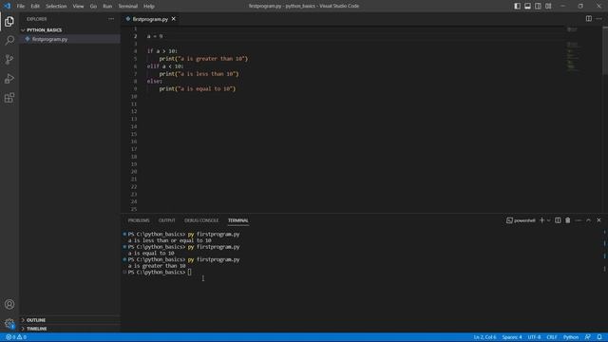Viewport: 608px width, 342px height.
Task: Switch to the PROBLEMS panel tab
Action: [139, 220]
